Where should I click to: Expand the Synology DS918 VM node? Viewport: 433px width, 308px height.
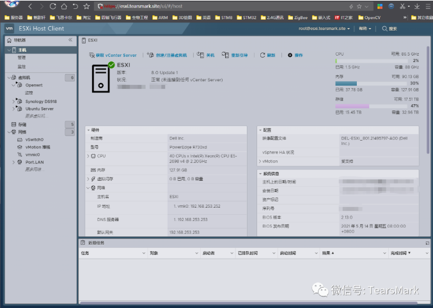coord(13,102)
